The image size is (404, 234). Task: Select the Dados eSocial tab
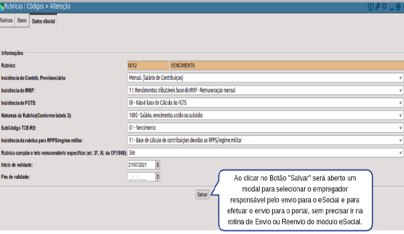[x=43, y=21]
